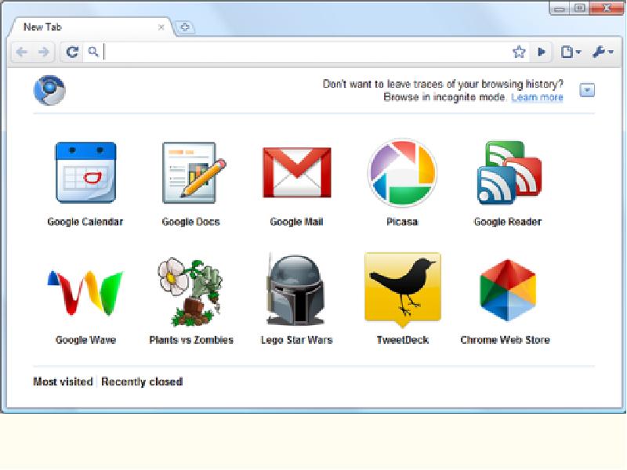Click the back navigation arrow
This screenshot has height=470, width=627.
point(22,52)
